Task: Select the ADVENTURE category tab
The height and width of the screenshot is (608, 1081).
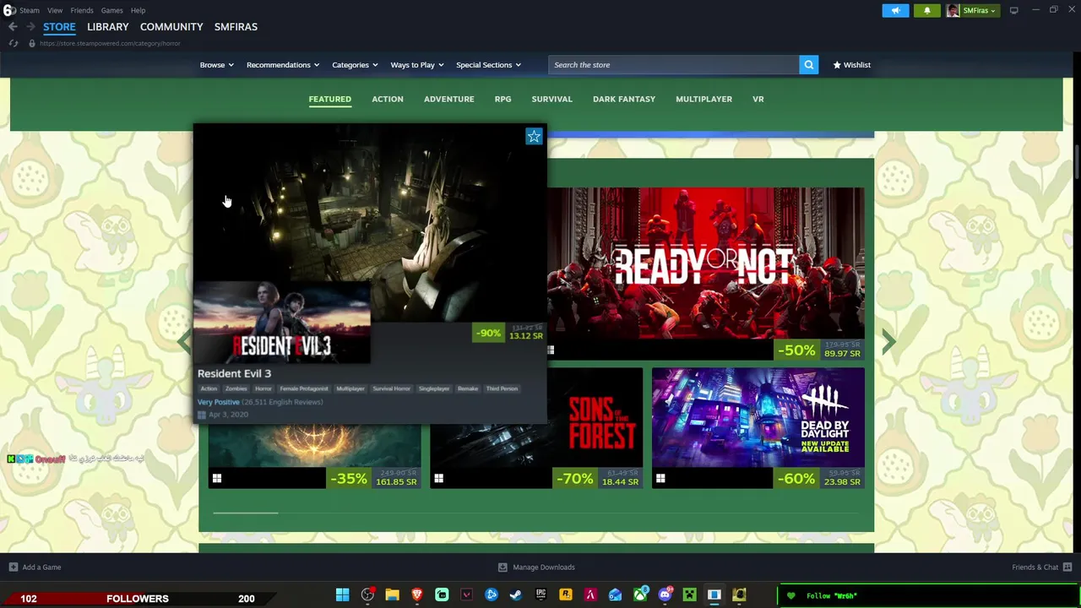Action: click(x=449, y=99)
